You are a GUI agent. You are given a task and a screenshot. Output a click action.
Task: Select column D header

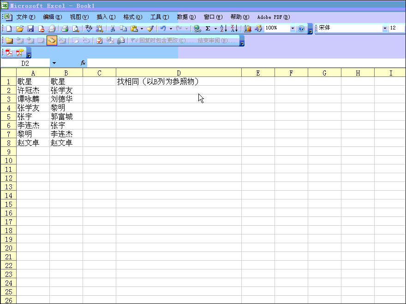179,73
